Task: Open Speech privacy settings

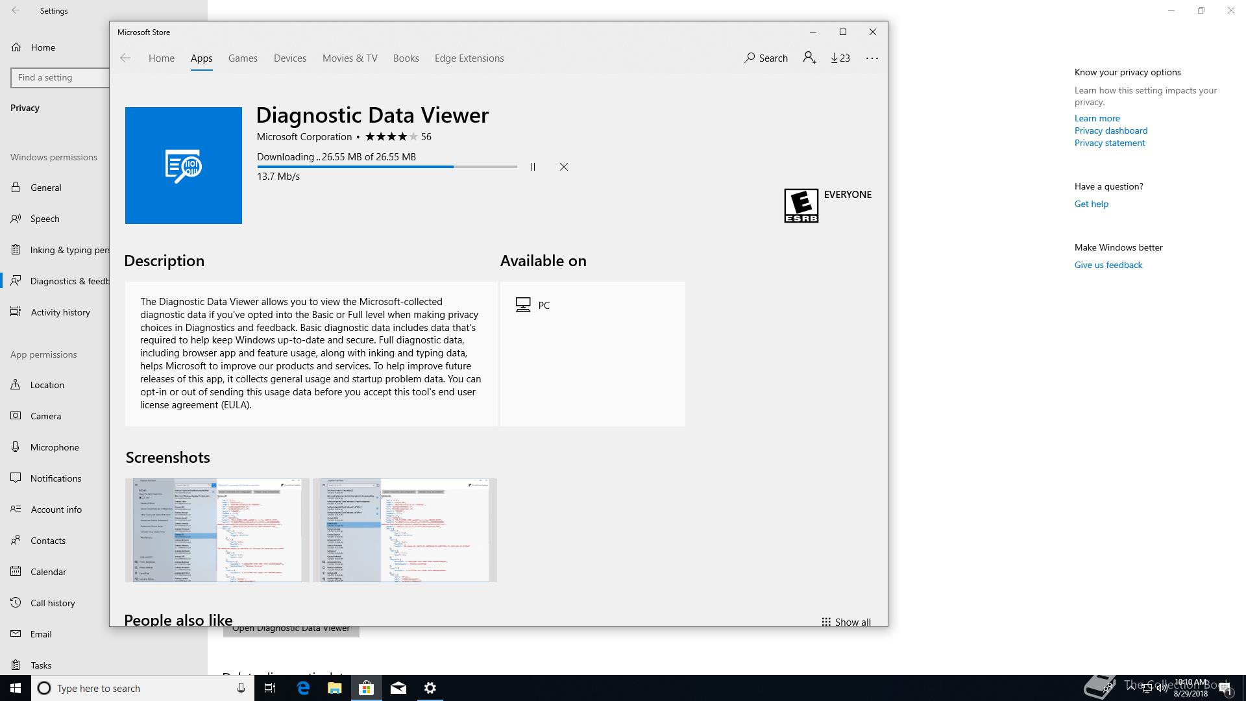Action: coord(55,219)
